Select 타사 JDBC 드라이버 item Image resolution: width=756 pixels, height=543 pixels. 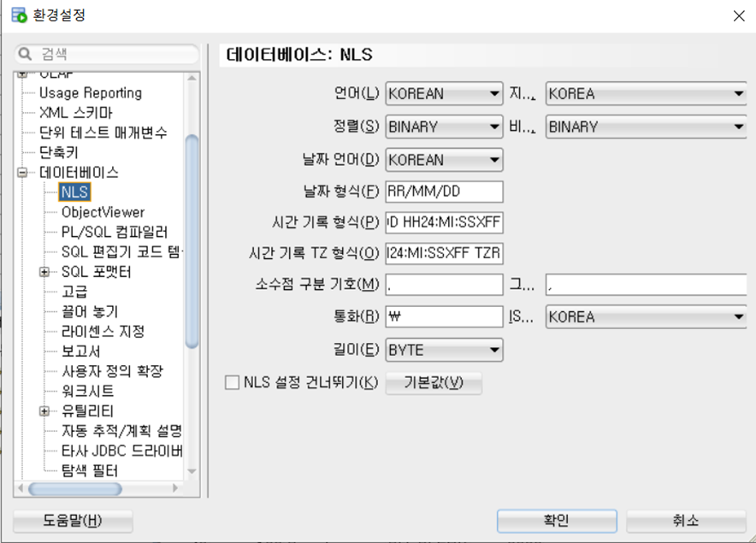pos(121,451)
